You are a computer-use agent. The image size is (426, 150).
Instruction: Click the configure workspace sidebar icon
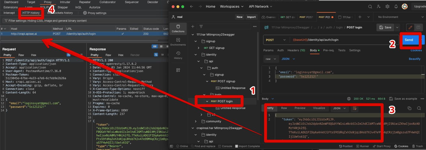coord(178,70)
